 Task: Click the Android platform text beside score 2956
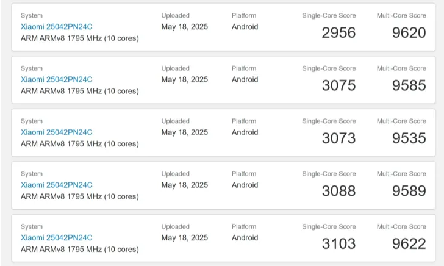pyautogui.click(x=245, y=27)
